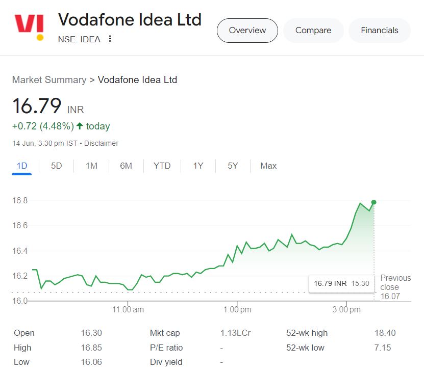Open the three-dot options menu
This screenshot has height=373, width=424.
110,39
